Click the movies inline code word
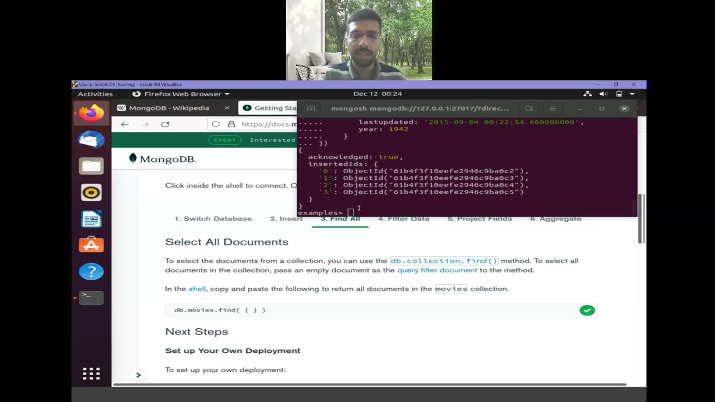 451,289
